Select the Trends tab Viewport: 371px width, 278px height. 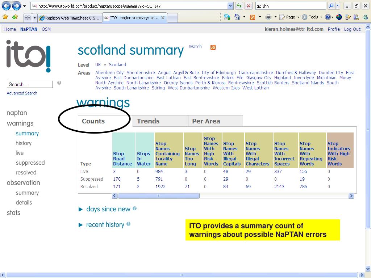coord(161,121)
